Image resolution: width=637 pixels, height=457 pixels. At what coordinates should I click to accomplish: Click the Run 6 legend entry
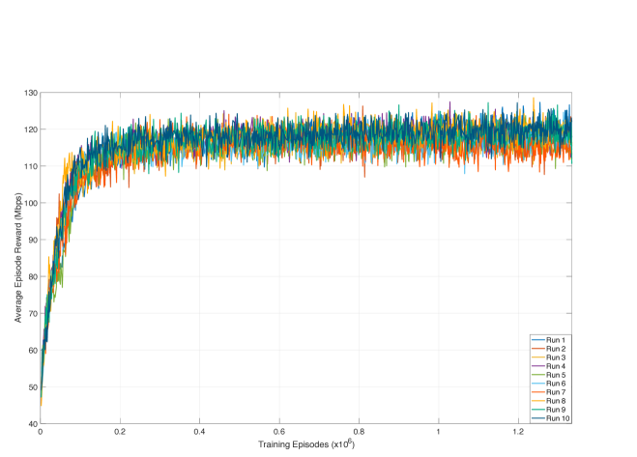548,384
